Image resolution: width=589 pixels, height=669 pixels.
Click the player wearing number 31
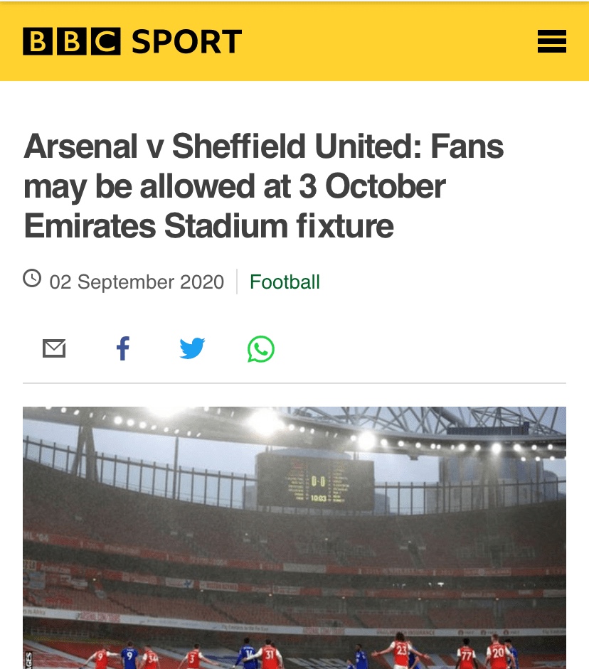tap(268, 655)
